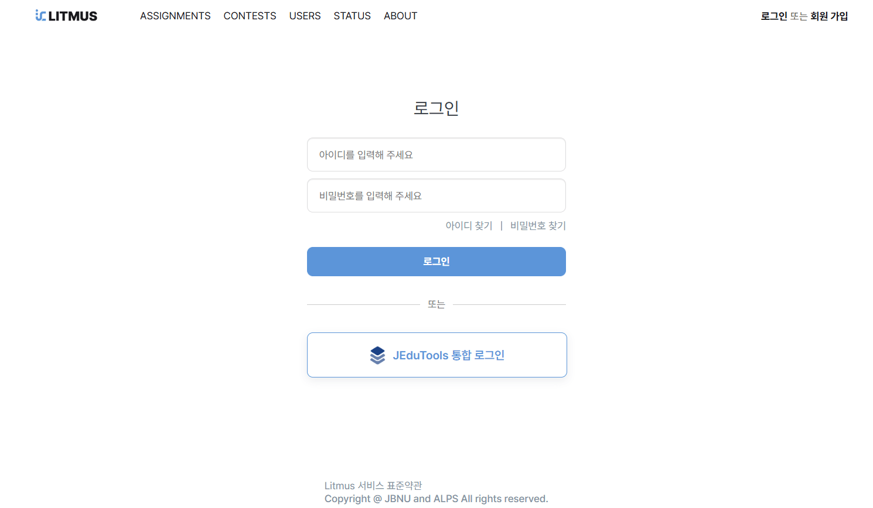Image resolution: width=873 pixels, height=508 pixels.
Task: Click the 아이디 찾기 link
Action: [x=469, y=225]
